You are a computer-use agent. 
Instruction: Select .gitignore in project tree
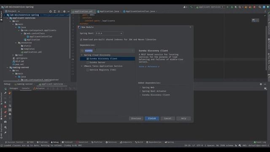pyautogui.click(x=20, y=58)
